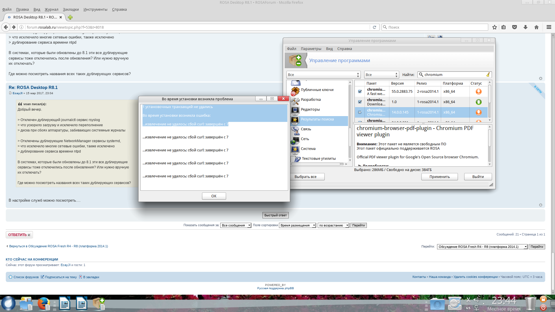Click the clear search broom icon

[x=488, y=75]
